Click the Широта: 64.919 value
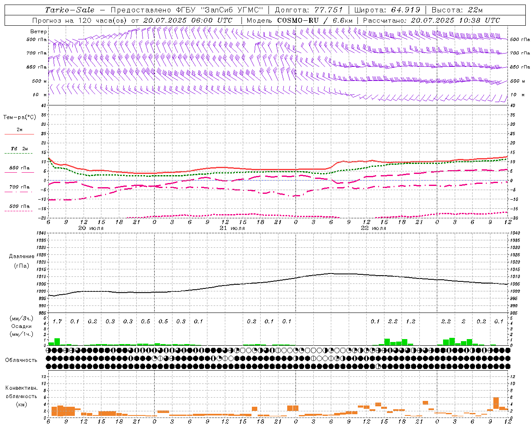The height and width of the screenshot is (425, 532). [x=387, y=10]
